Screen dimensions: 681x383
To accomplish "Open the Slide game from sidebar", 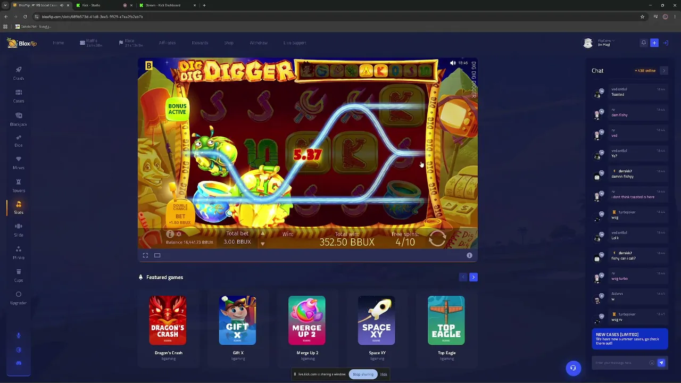I will tap(19, 230).
